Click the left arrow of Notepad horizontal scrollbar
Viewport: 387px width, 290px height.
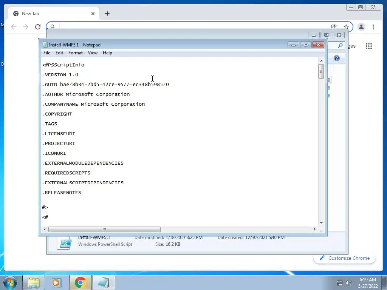pos(45,229)
